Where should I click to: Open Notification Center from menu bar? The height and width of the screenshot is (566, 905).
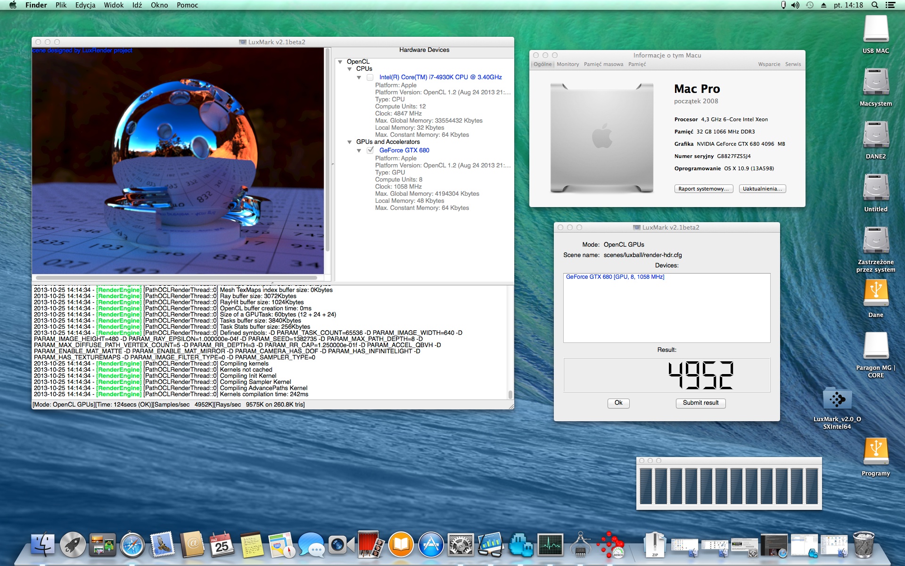pos(890,5)
